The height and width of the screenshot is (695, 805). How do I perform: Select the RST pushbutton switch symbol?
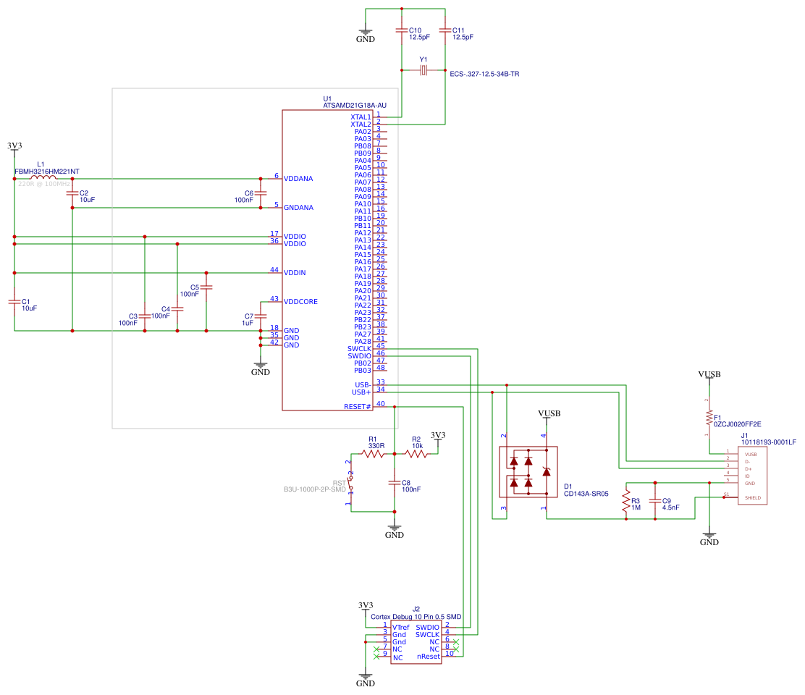point(351,482)
